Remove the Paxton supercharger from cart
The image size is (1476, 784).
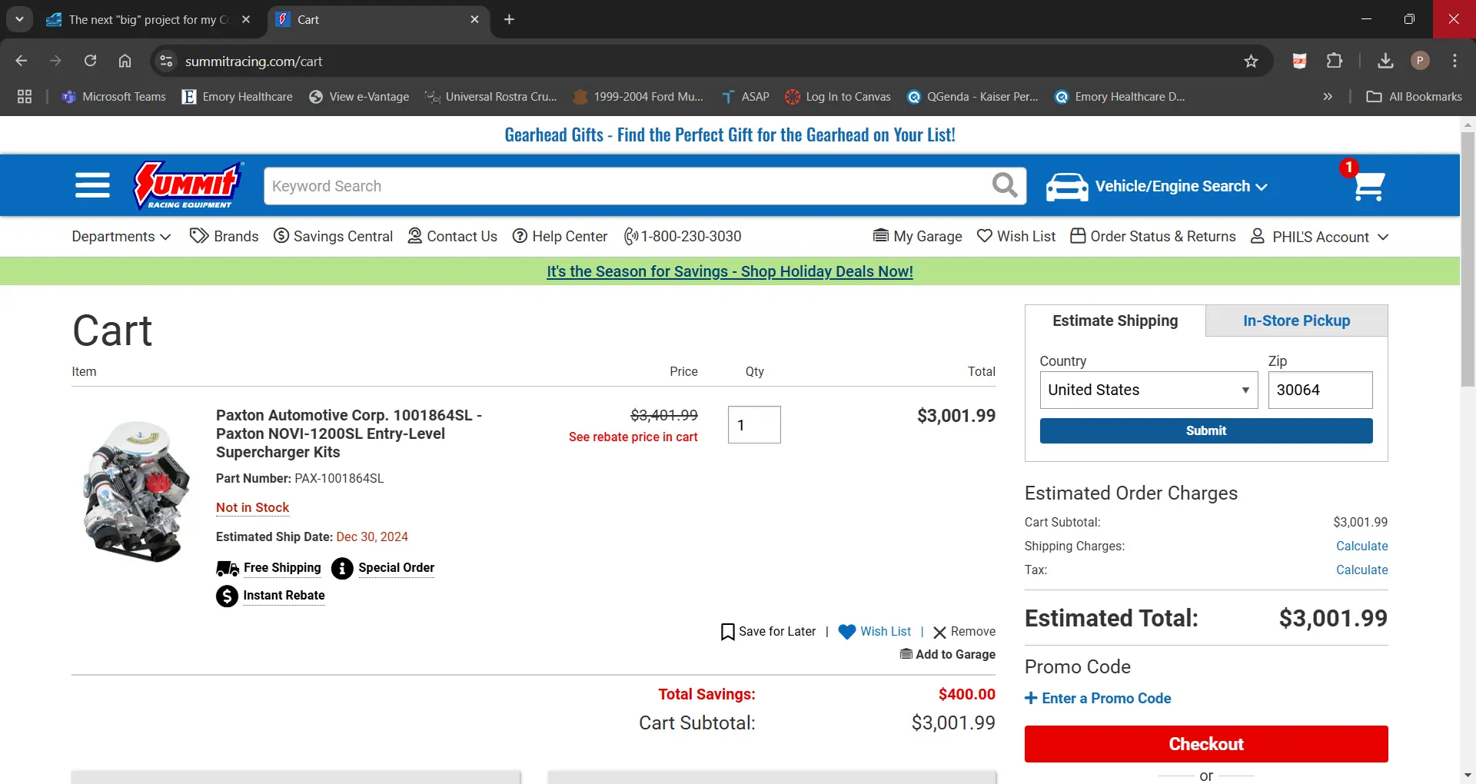pyautogui.click(x=964, y=632)
